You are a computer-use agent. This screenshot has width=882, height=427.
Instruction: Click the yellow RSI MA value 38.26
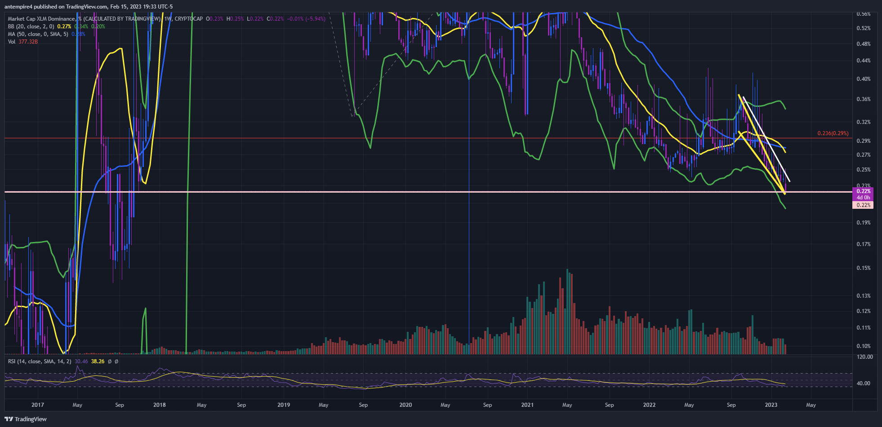coord(98,361)
